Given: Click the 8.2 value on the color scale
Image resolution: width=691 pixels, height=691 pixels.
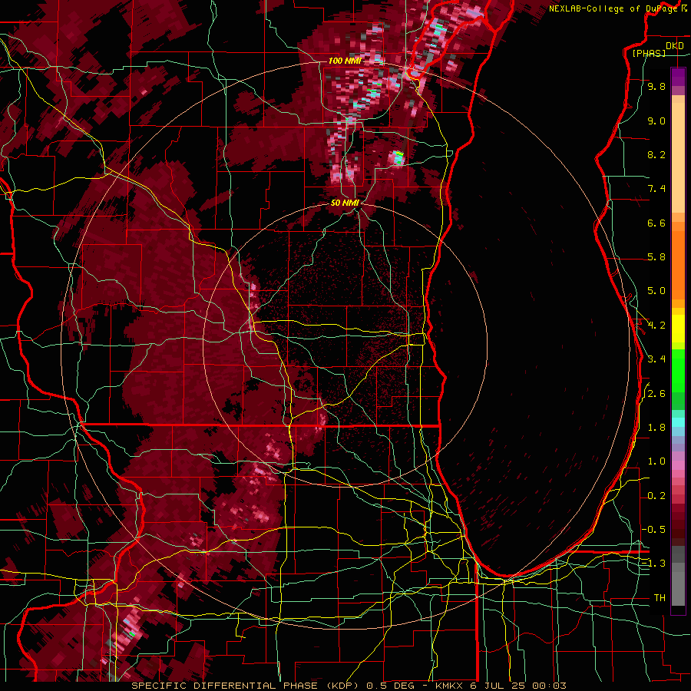Looking at the screenshot, I should tap(656, 154).
